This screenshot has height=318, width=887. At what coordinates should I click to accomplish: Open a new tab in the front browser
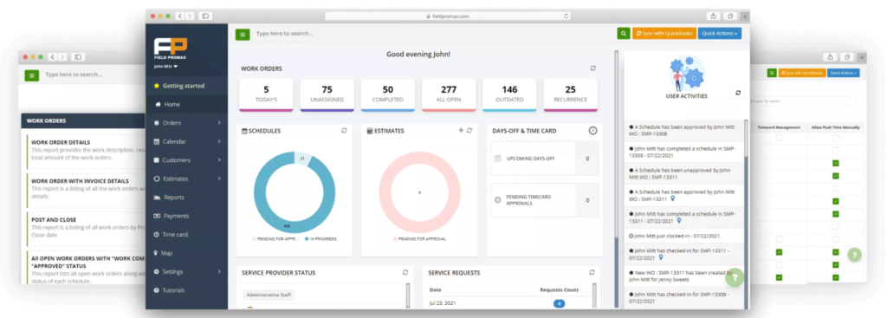coord(744,16)
